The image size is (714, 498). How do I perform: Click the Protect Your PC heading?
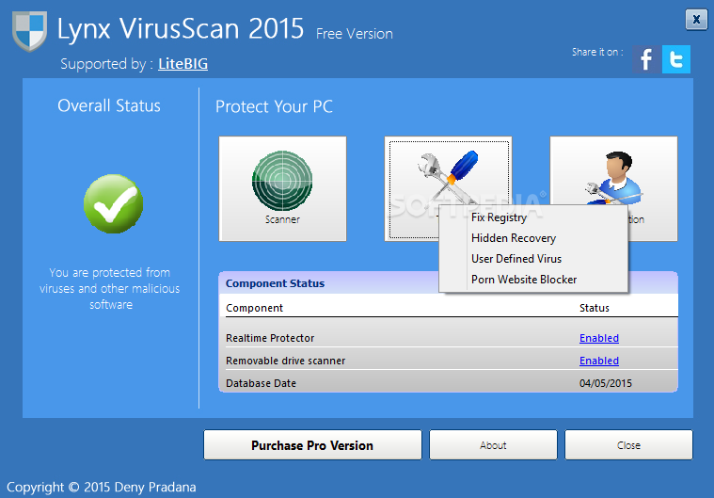tap(274, 106)
